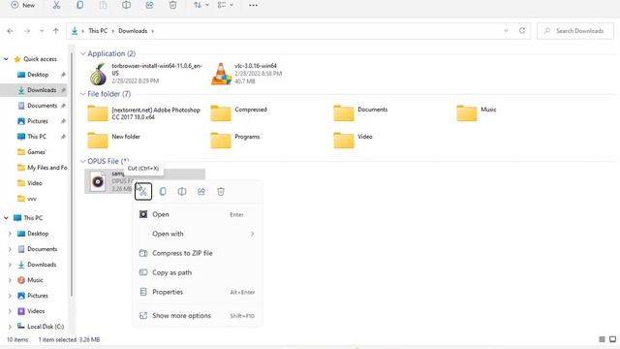The width and height of the screenshot is (620, 349).
Task: Select the Documents folder in file list
Action: 361,113
